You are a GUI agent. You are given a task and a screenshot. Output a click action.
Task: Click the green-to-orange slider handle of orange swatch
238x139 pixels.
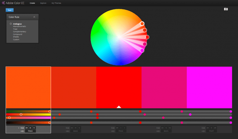[x=50, y=111]
